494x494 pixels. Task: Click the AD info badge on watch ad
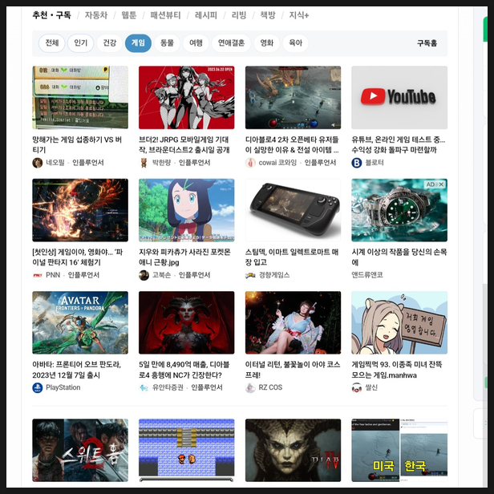point(431,184)
